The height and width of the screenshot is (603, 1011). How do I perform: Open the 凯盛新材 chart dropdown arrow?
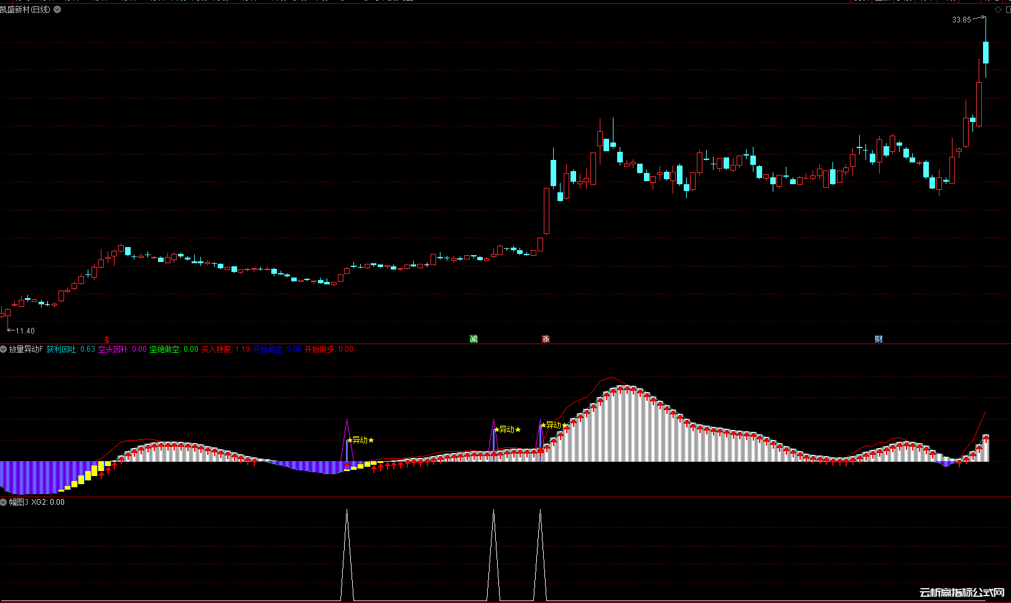click(x=57, y=10)
